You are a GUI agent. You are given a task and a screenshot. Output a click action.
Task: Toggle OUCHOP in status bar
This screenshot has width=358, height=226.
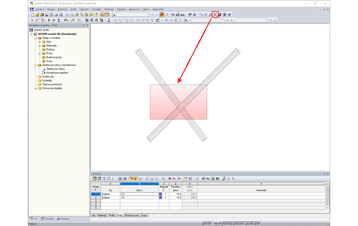[239, 224]
